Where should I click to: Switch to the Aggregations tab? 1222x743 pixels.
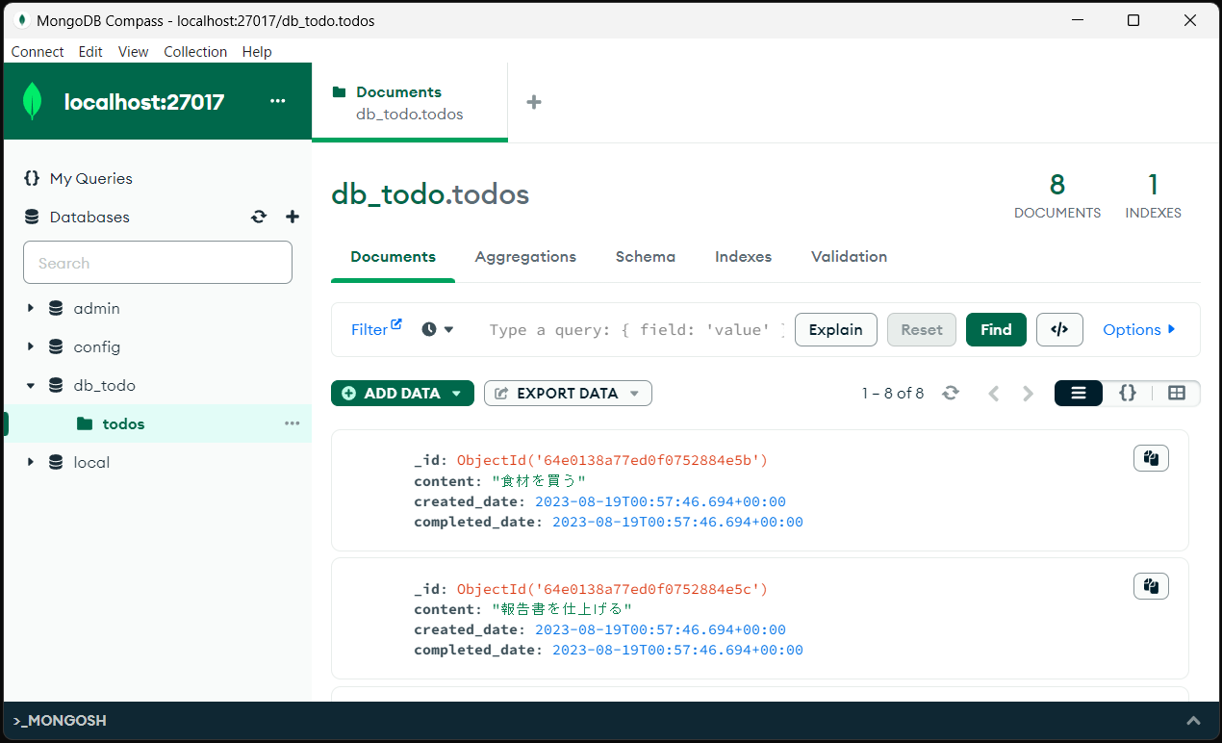[525, 257]
